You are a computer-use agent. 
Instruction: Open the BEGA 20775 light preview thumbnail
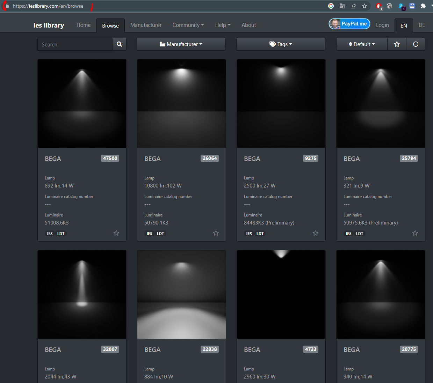click(x=381, y=294)
